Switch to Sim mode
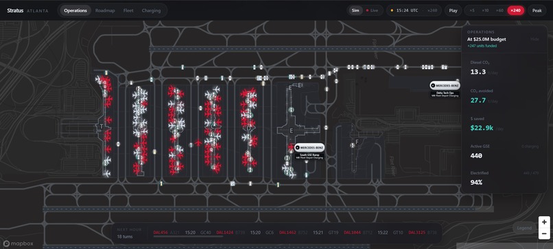This screenshot has width=553, height=249. click(x=355, y=10)
